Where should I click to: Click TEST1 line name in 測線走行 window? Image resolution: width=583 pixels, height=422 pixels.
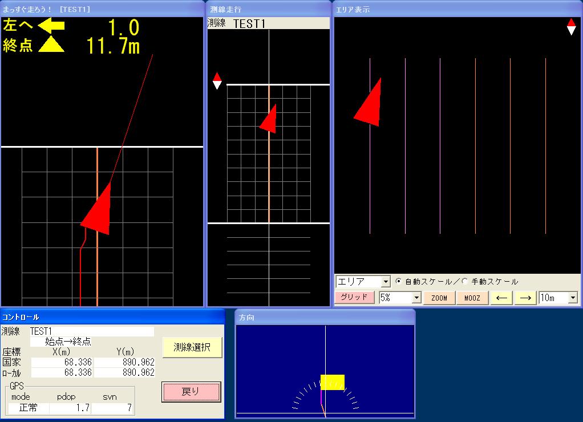tap(249, 24)
